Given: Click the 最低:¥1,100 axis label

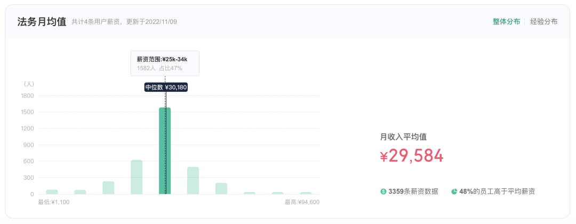Looking at the screenshot, I should point(54,202).
